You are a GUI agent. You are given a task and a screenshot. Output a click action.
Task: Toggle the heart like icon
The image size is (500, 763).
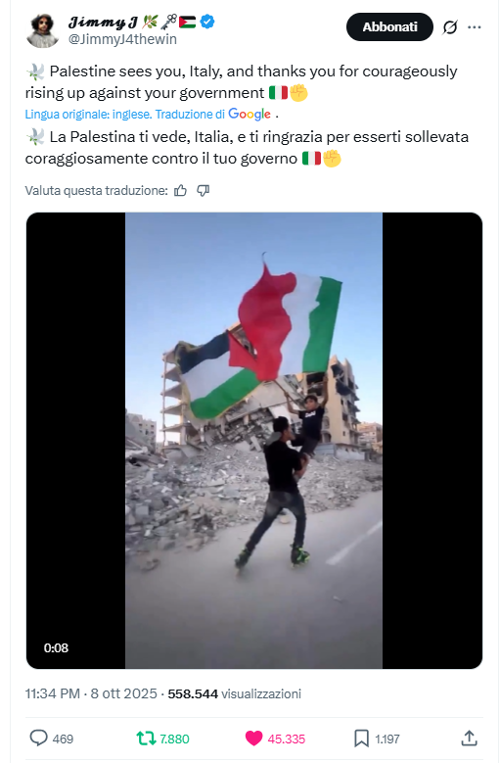tap(253, 739)
